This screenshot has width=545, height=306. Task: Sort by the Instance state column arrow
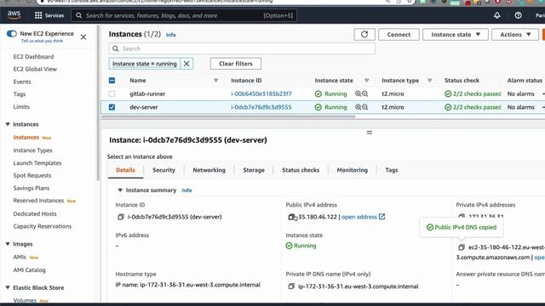[367, 81]
